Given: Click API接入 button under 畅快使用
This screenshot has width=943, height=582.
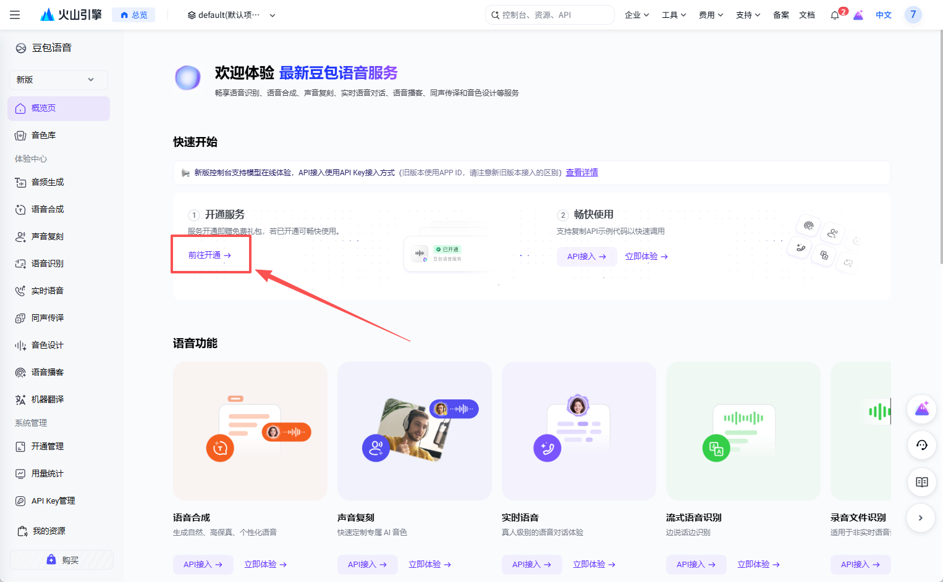Looking at the screenshot, I should pos(586,256).
